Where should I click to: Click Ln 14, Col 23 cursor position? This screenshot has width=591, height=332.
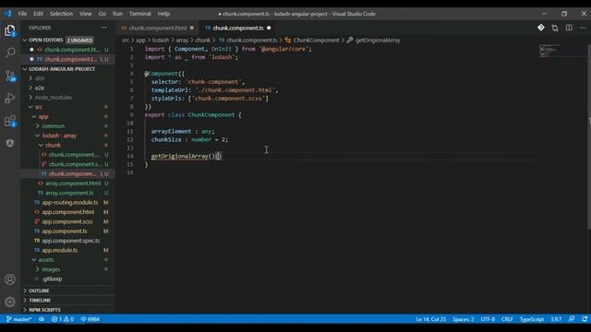tap(431, 319)
